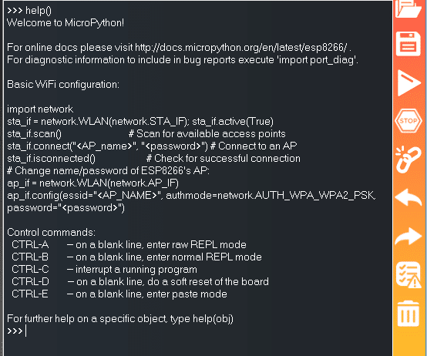The image size is (427, 356).
Task: Undo the last edit with the left arrow
Action: 409,197
